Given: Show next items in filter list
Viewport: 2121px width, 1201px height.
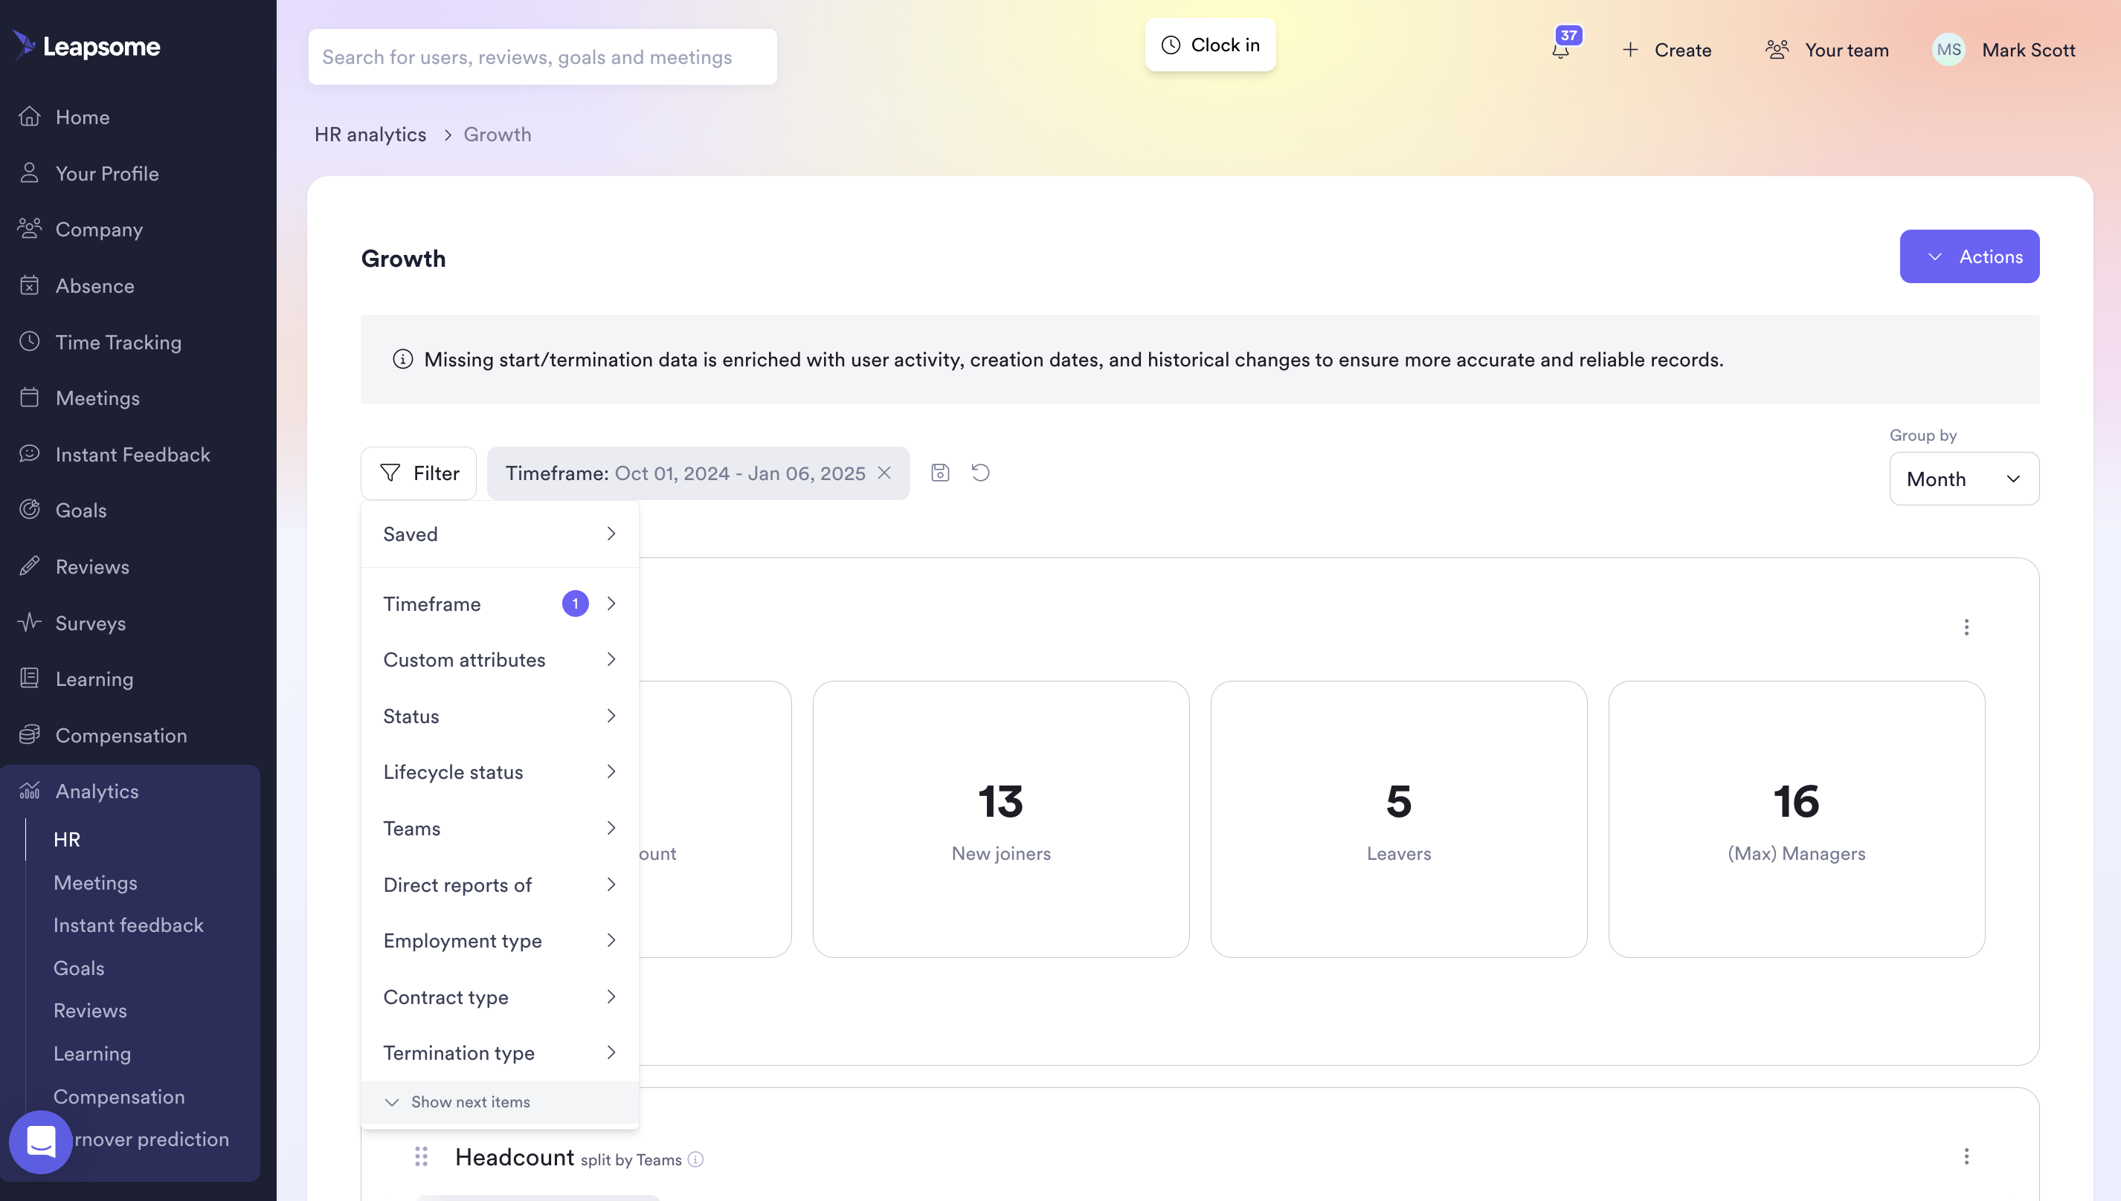Looking at the screenshot, I should [499, 1102].
